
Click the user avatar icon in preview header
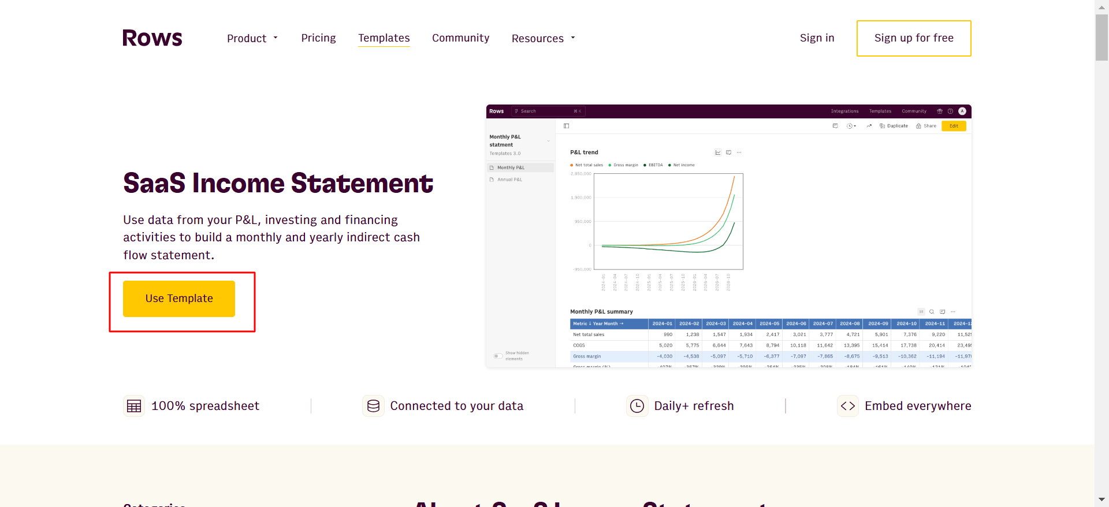962,111
